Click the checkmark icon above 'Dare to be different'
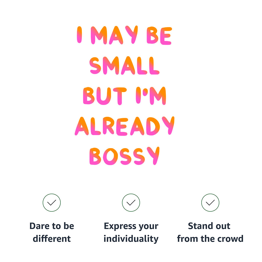The width and height of the screenshot is (262, 262). coord(52,203)
